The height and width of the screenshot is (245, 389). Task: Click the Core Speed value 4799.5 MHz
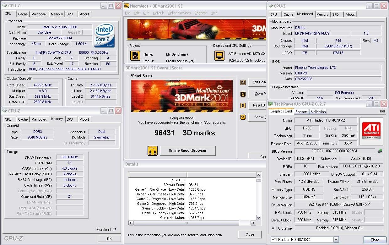[43, 85]
